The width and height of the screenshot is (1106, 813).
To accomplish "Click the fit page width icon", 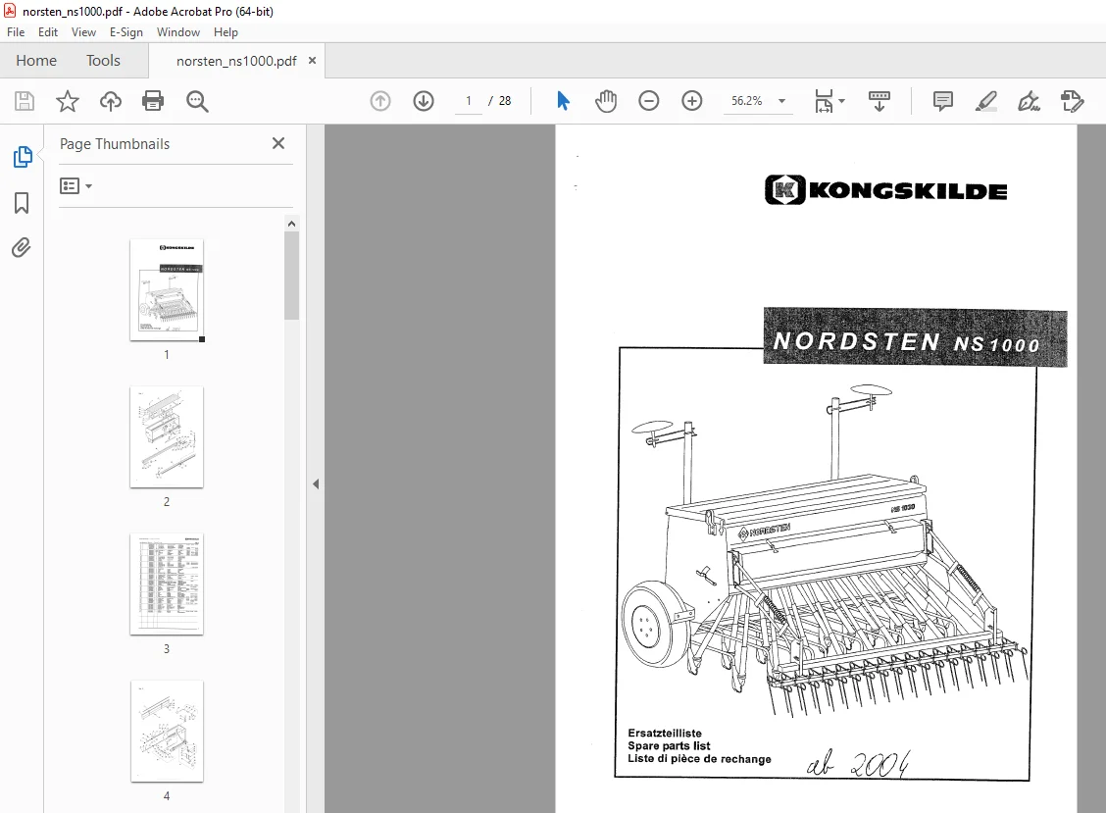I will [x=824, y=101].
